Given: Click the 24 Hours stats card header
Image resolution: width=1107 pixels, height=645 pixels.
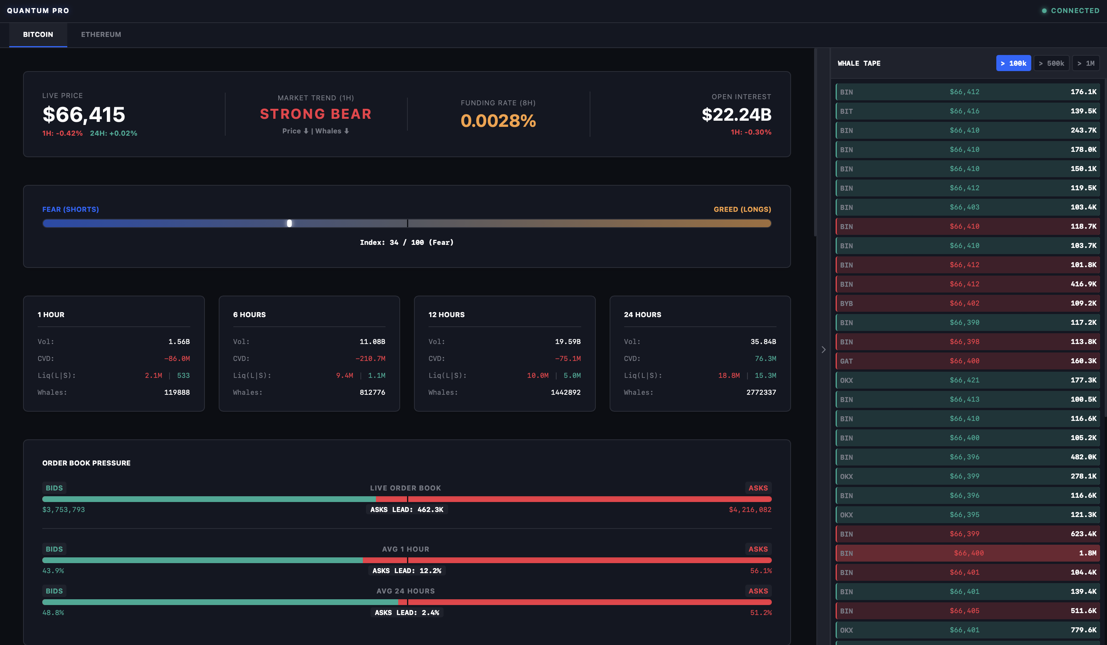Looking at the screenshot, I should (642, 314).
